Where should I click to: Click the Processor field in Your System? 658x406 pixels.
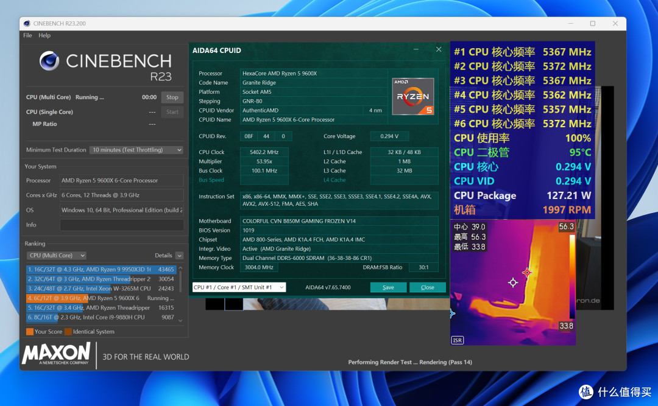(122, 180)
